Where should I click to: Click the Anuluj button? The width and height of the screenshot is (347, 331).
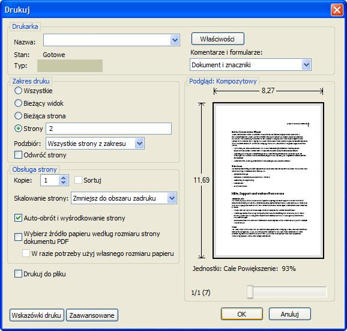pos(290,314)
